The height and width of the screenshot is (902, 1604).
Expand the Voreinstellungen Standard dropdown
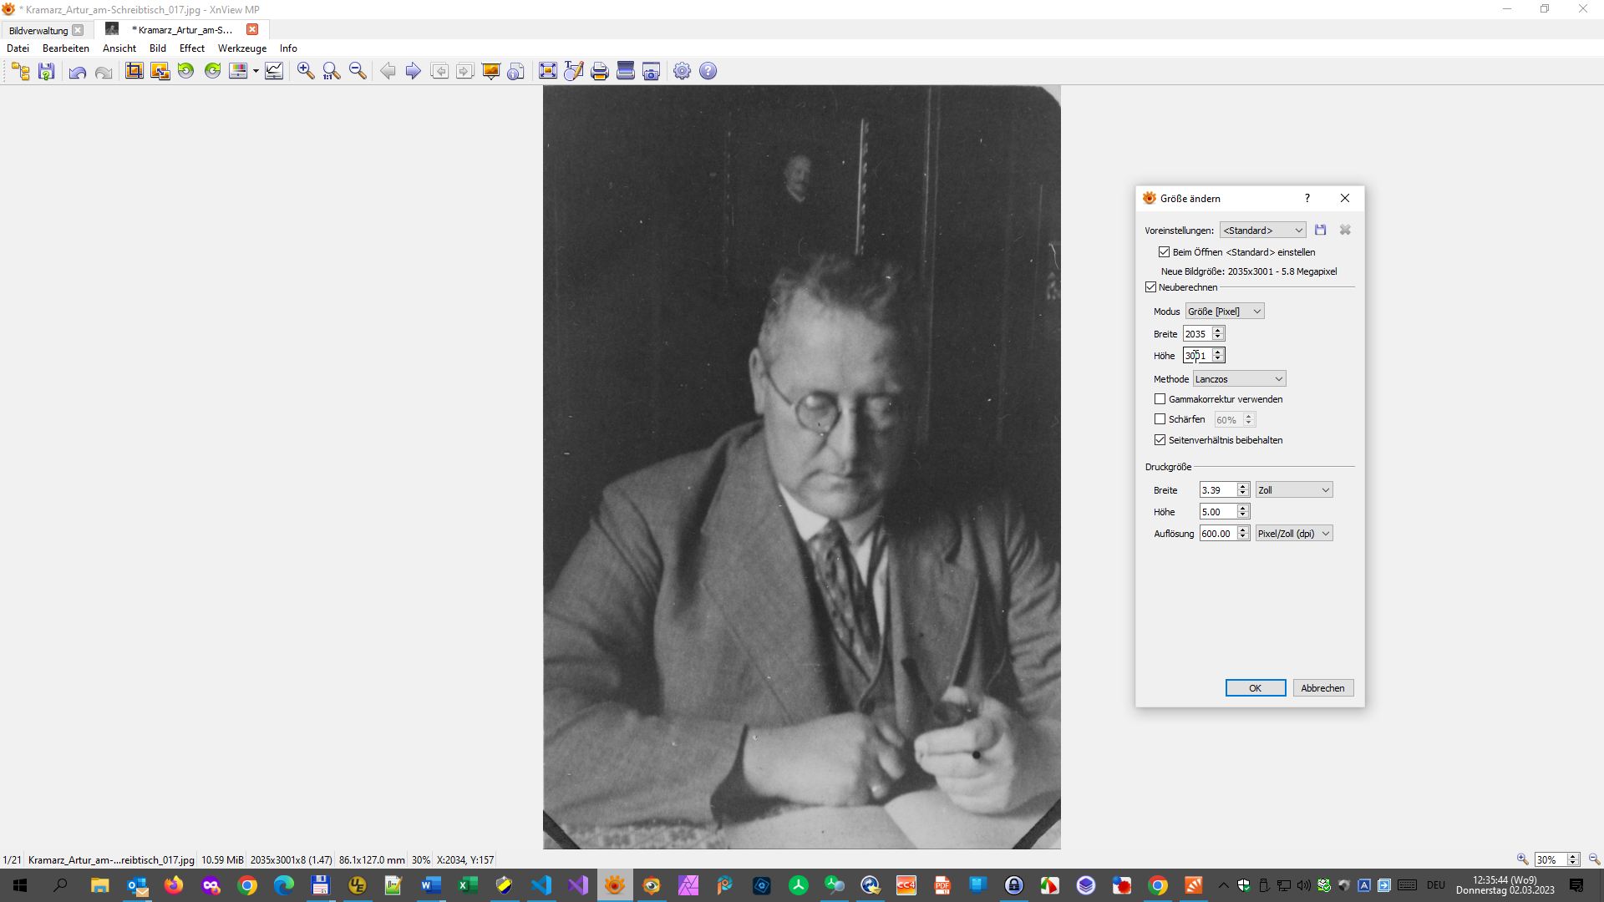(x=1262, y=231)
